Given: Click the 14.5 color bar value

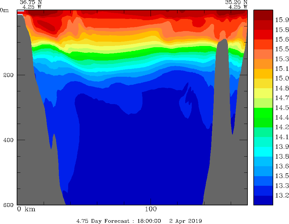Looking at the screenshot, I should pyautogui.click(x=282, y=108).
